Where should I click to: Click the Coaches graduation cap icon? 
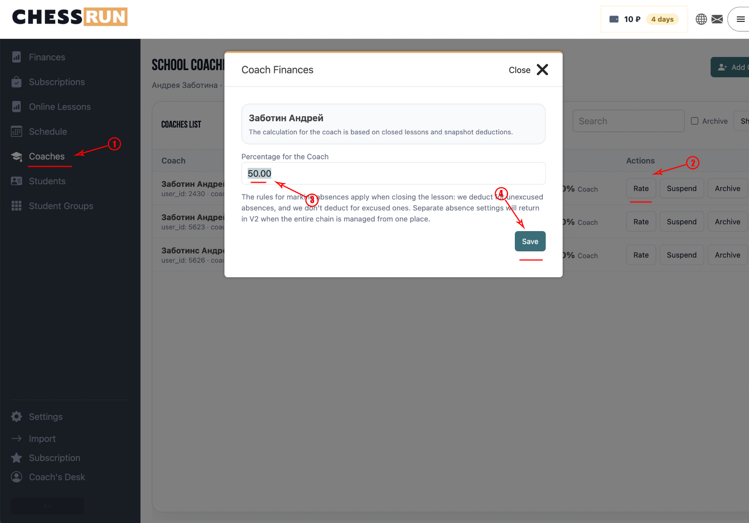16,156
